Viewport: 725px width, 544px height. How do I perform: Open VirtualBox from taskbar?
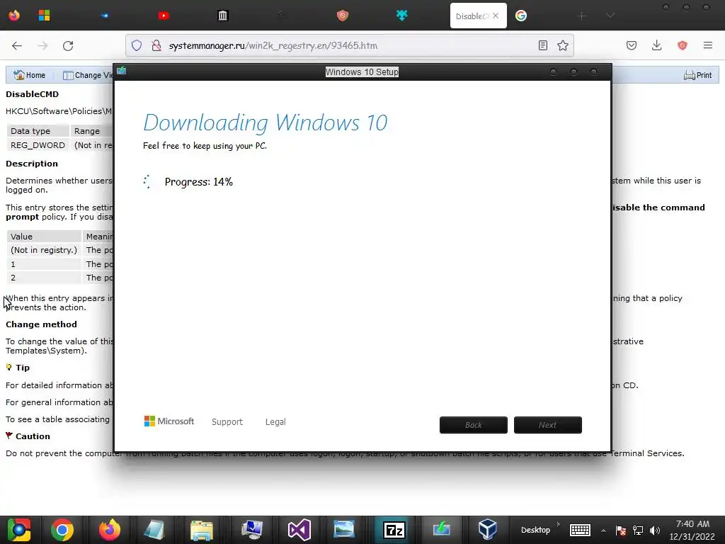(488, 530)
